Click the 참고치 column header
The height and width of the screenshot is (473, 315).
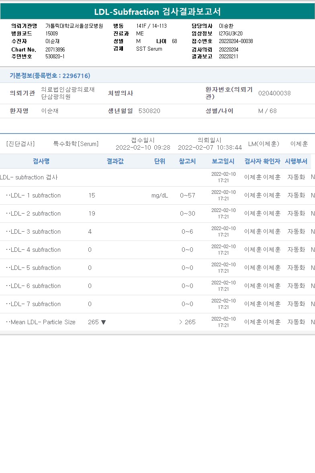pos(187,161)
